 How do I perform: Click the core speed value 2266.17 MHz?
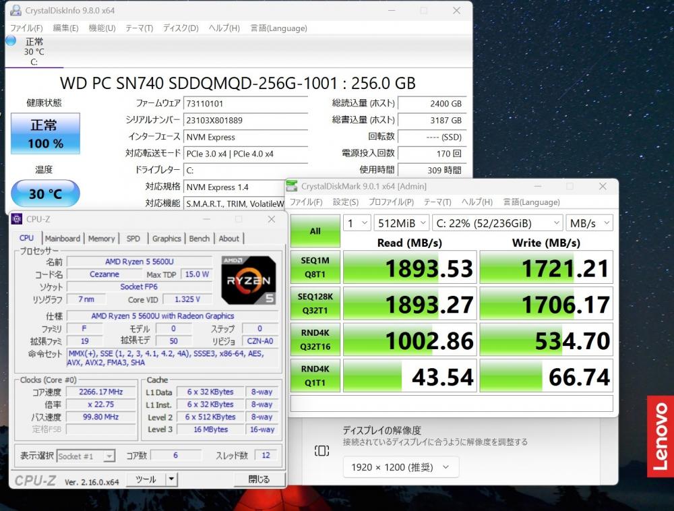[x=100, y=392]
